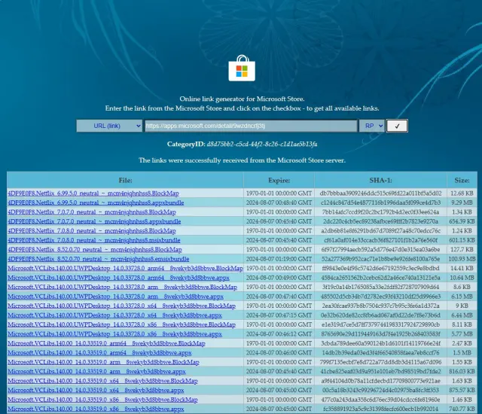The image size is (482, 414).
Task: Download VCLibs UWPDesktop 14.0.33728.0 arm64 appx
Action: (x=121, y=277)
